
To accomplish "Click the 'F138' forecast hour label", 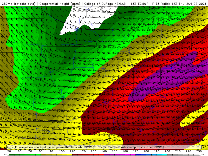I will click(156, 4).
